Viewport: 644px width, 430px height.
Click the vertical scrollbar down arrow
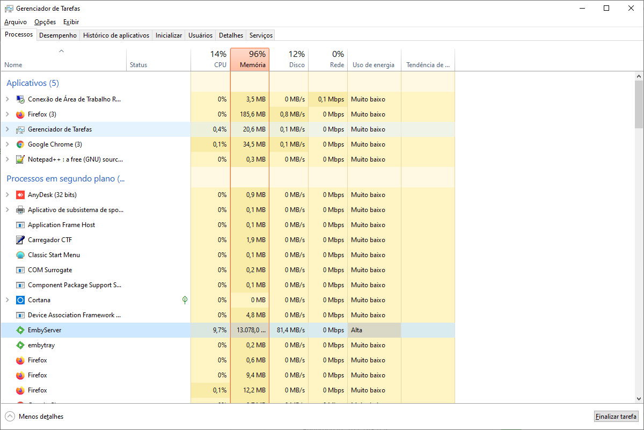pyautogui.click(x=639, y=398)
